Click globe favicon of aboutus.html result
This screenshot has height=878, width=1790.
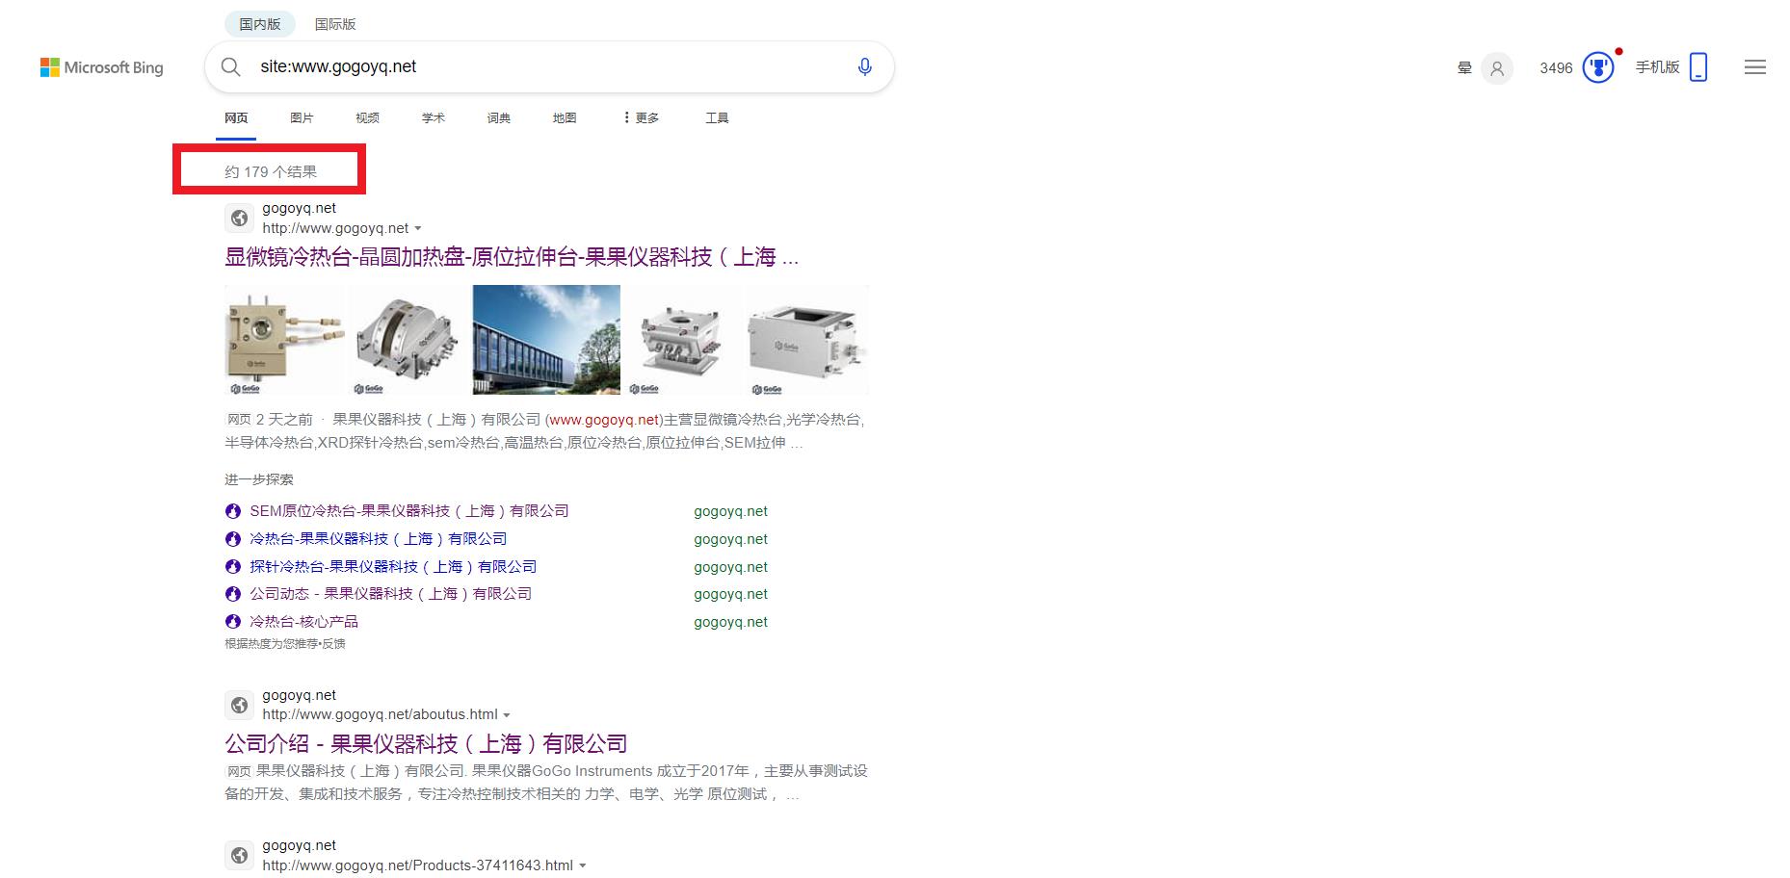tap(240, 705)
